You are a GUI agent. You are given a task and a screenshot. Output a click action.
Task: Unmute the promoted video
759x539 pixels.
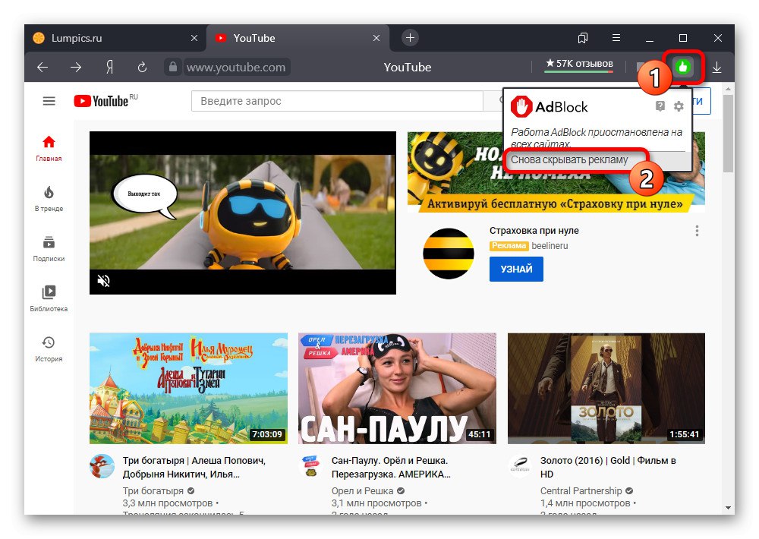point(103,280)
